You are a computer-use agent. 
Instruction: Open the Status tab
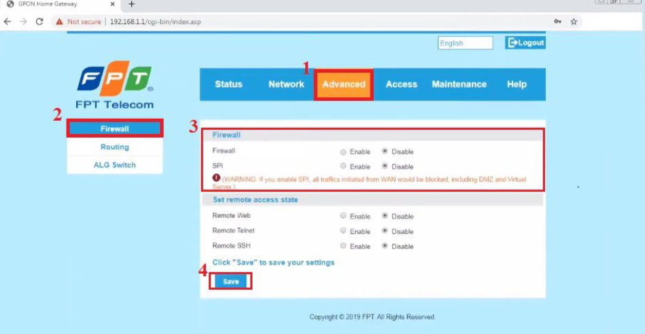pyautogui.click(x=228, y=84)
